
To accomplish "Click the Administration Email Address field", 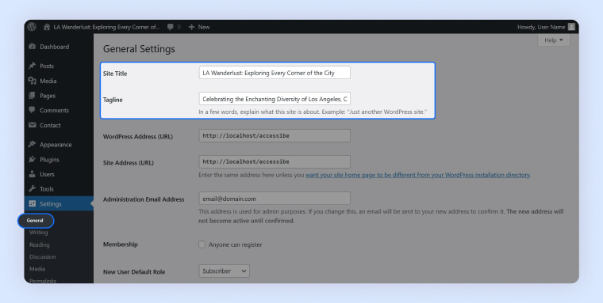I will 275,199.
